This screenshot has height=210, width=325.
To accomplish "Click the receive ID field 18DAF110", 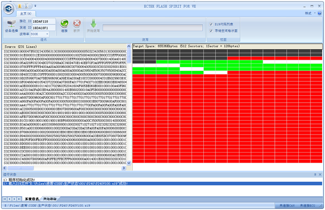I will coord(44,21).
